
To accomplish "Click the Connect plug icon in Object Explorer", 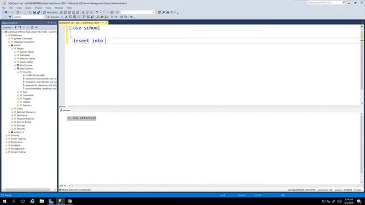I will 16,27.
